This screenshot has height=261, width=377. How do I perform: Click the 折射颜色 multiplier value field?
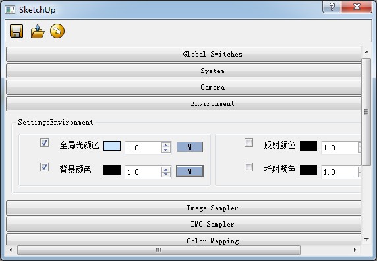click(339, 172)
